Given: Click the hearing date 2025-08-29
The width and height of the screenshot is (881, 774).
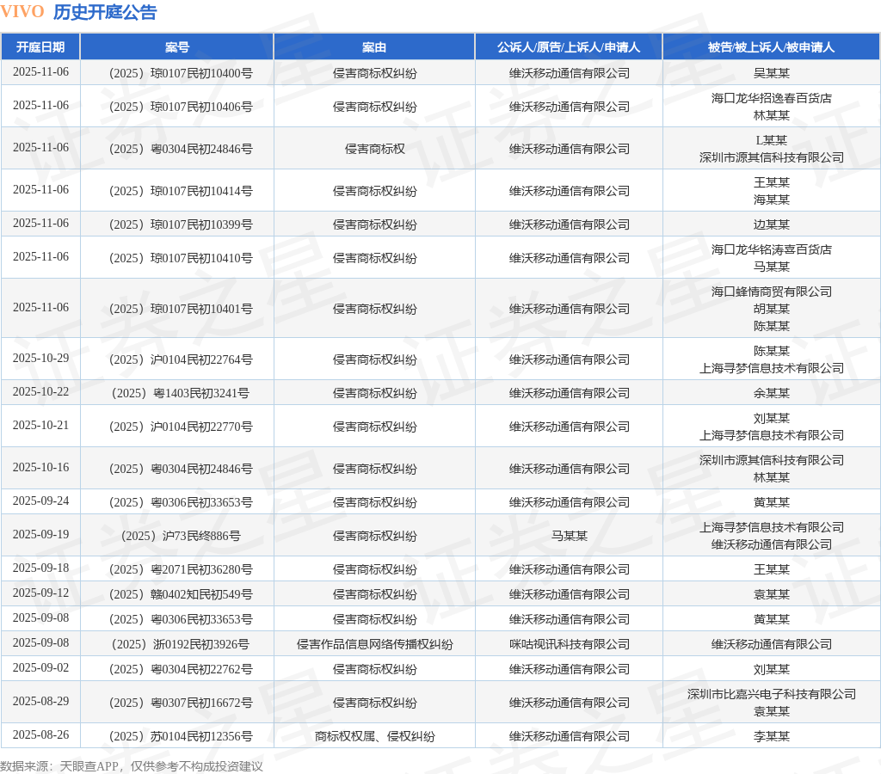Looking at the screenshot, I should (40, 702).
